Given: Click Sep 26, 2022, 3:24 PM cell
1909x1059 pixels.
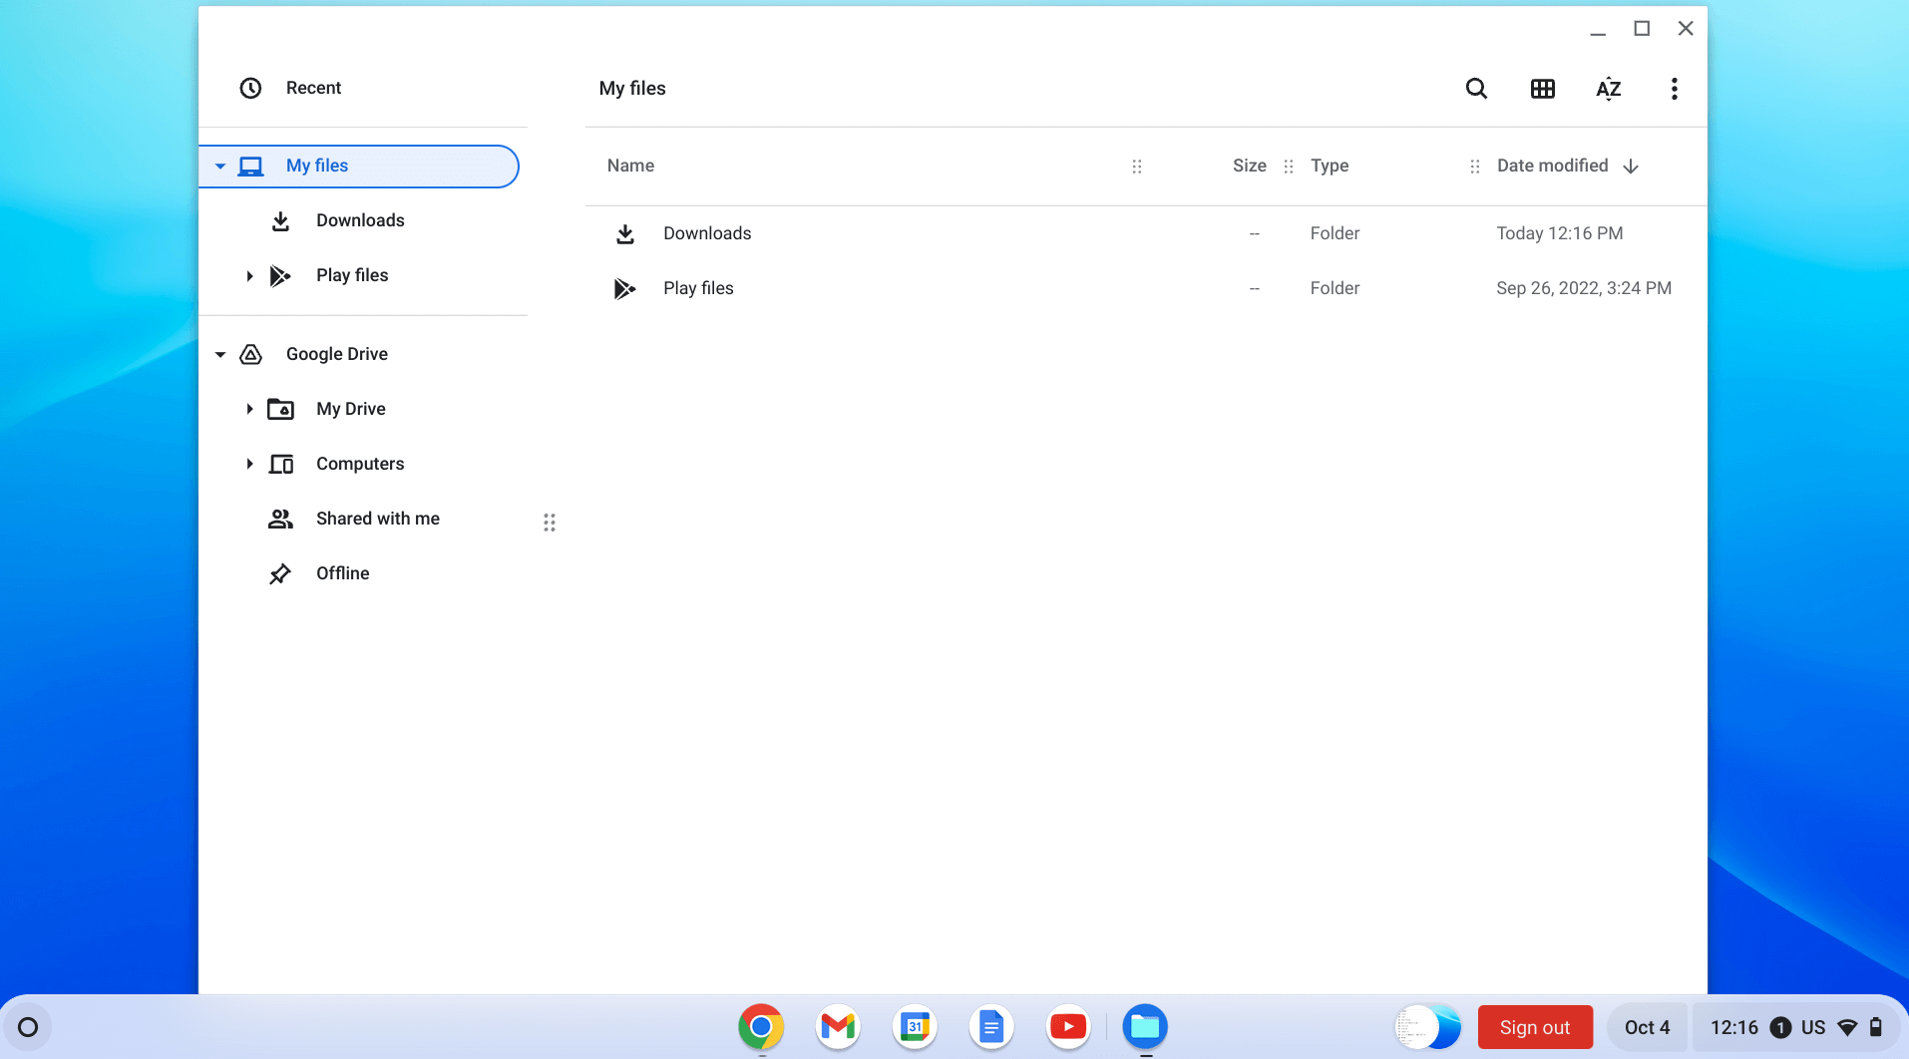Looking at the screenshot, I should click(1584, 288).
